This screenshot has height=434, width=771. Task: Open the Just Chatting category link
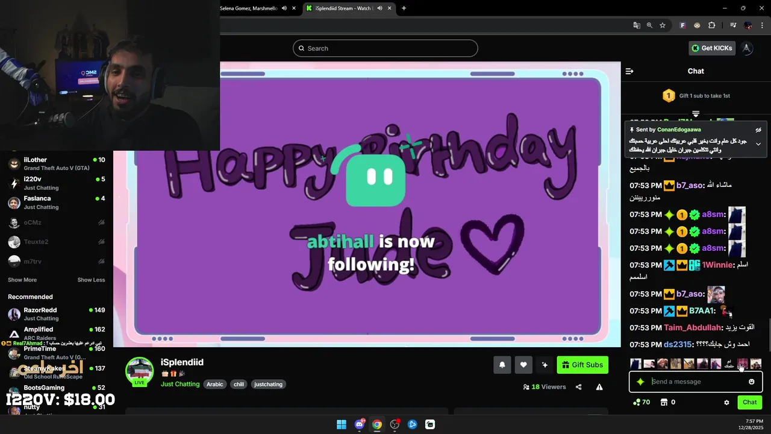click(180, 384)
